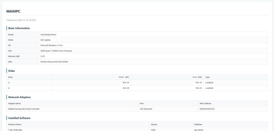The width and height of the screenshot is (274, 131).
Task: Select the 192.168.50.220 IP address
Action: [x=146, y=109]
